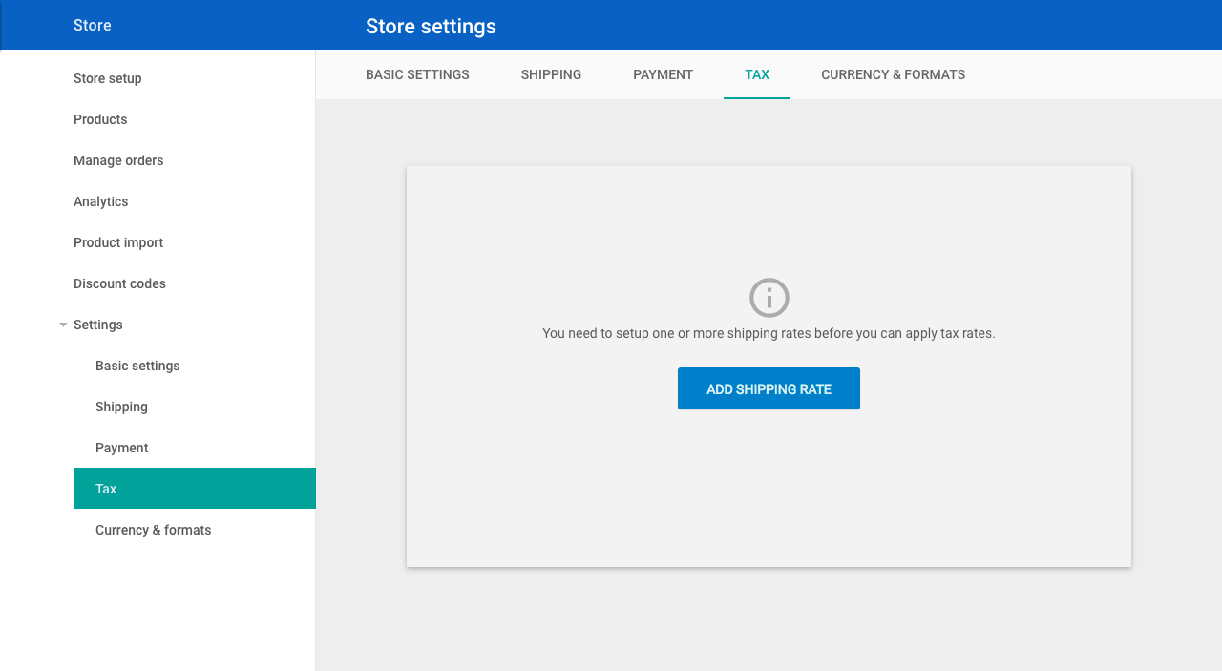Select the Tax tab

[x=757, y=74]
